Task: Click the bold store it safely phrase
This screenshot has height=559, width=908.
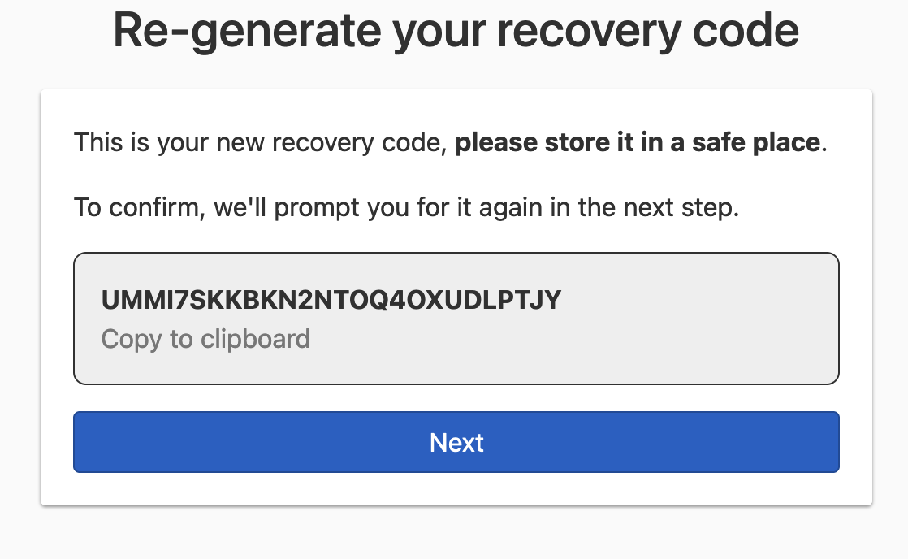Action: [x=639, y=142]
